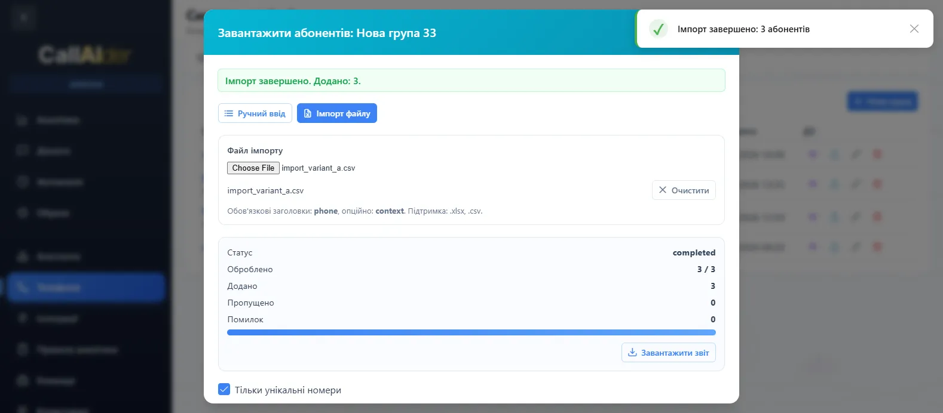This screenshot has height=413, width=943.
Task: Clear the file with the "Очистити" button
Action: pos(684,190)
